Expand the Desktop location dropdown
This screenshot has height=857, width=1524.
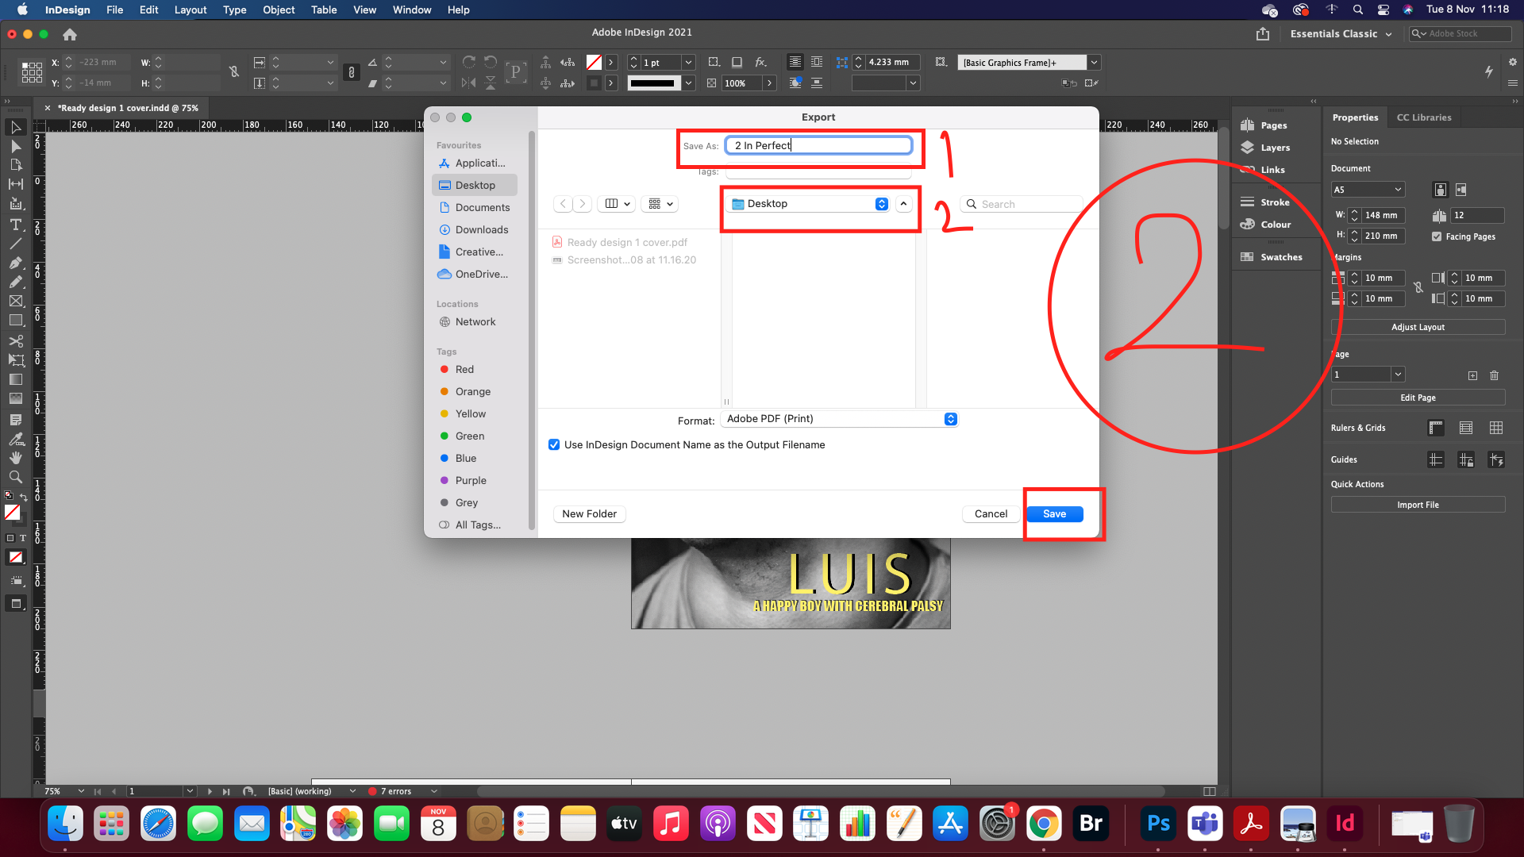click(881, 204)
